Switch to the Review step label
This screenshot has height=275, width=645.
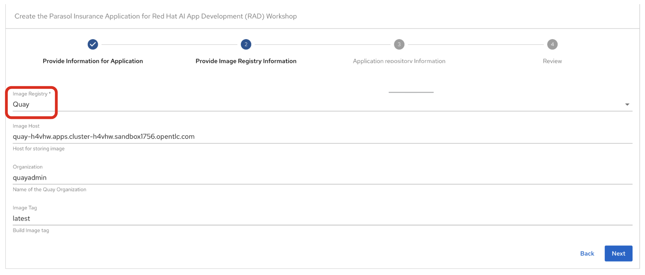552,61
